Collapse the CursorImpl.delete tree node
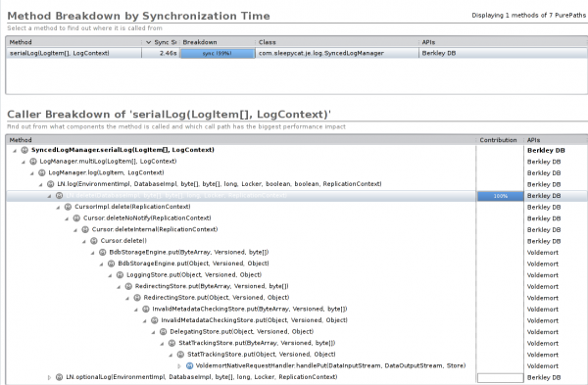Viewport: 588px width, 385px height. tap(58, 207)
